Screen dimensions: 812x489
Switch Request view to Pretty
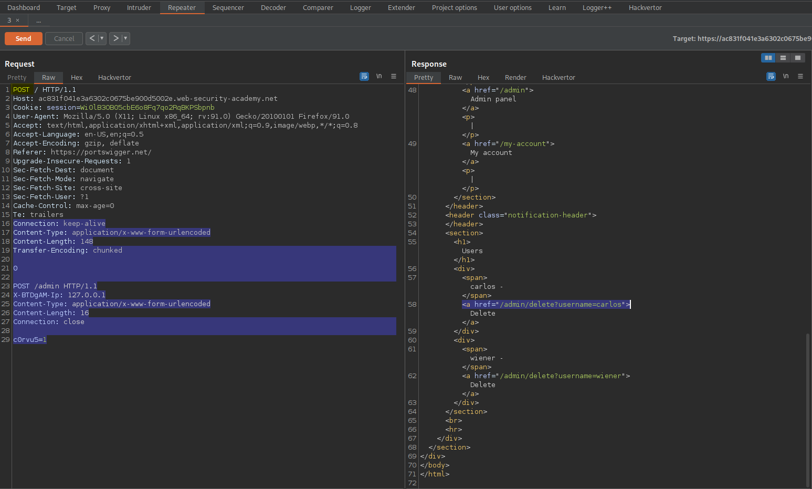tap(17, 77)
